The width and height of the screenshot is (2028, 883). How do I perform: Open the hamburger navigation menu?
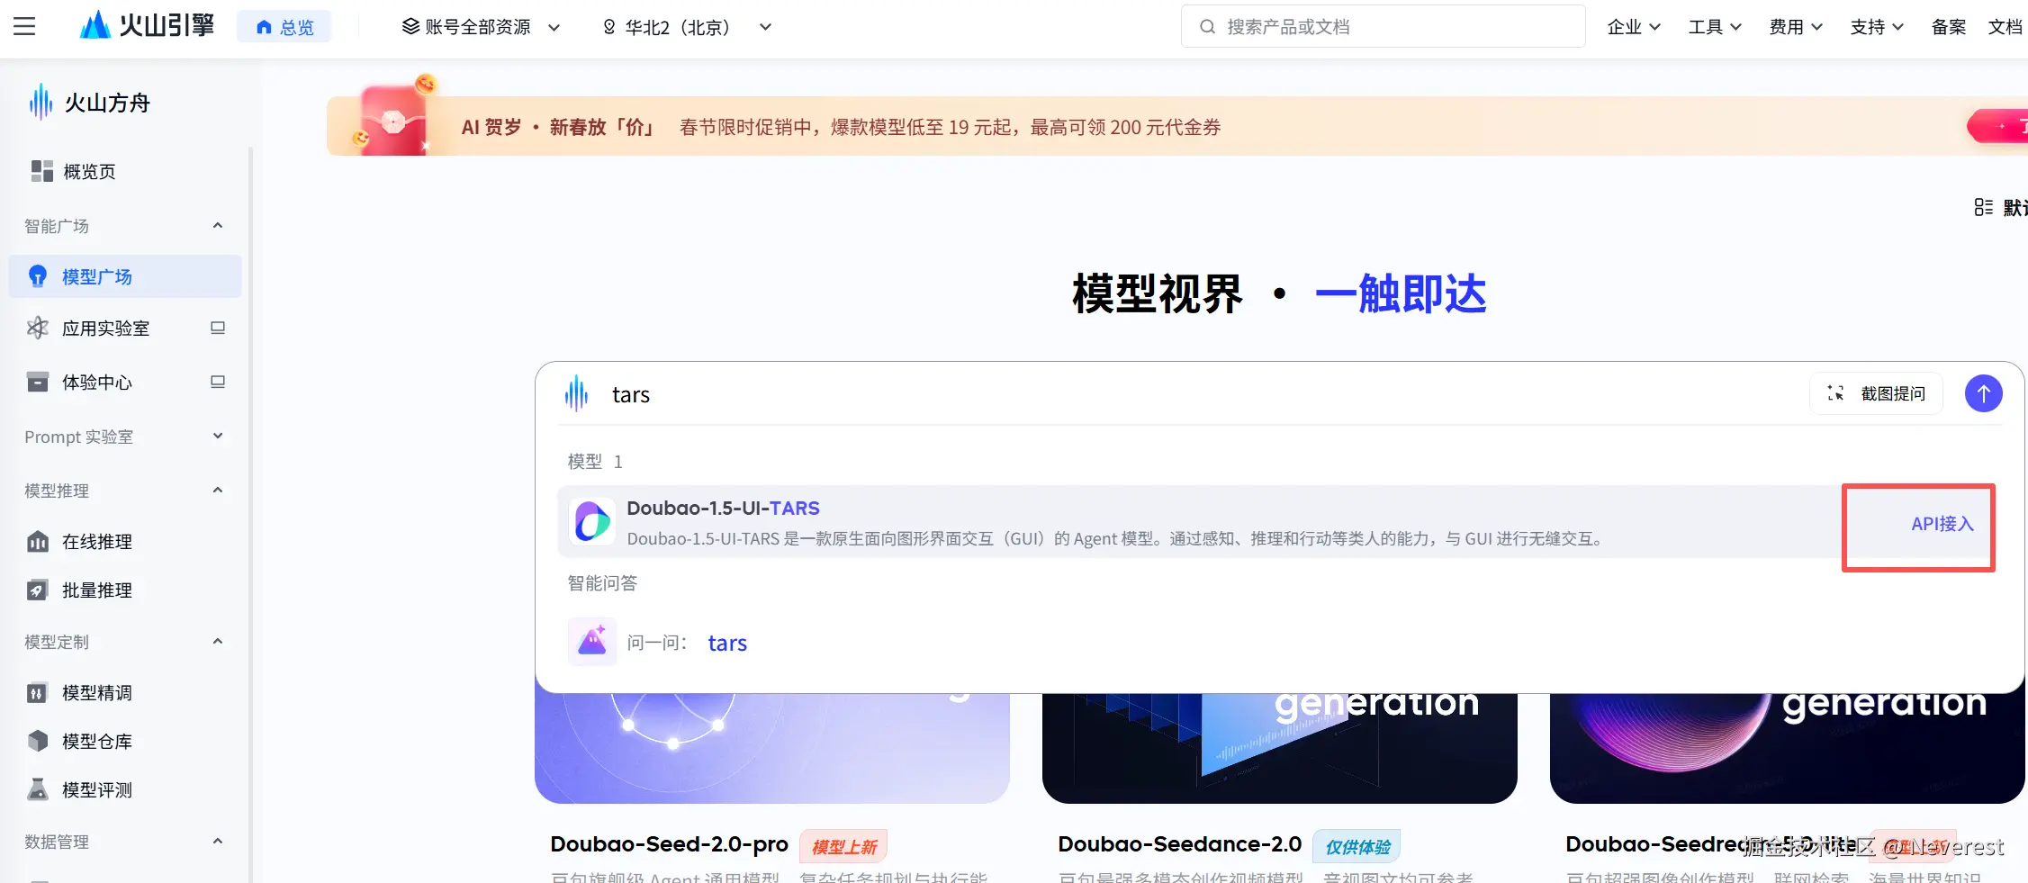tap(24, 26)
